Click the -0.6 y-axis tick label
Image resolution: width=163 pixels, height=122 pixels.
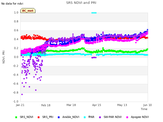click(16, 84)
